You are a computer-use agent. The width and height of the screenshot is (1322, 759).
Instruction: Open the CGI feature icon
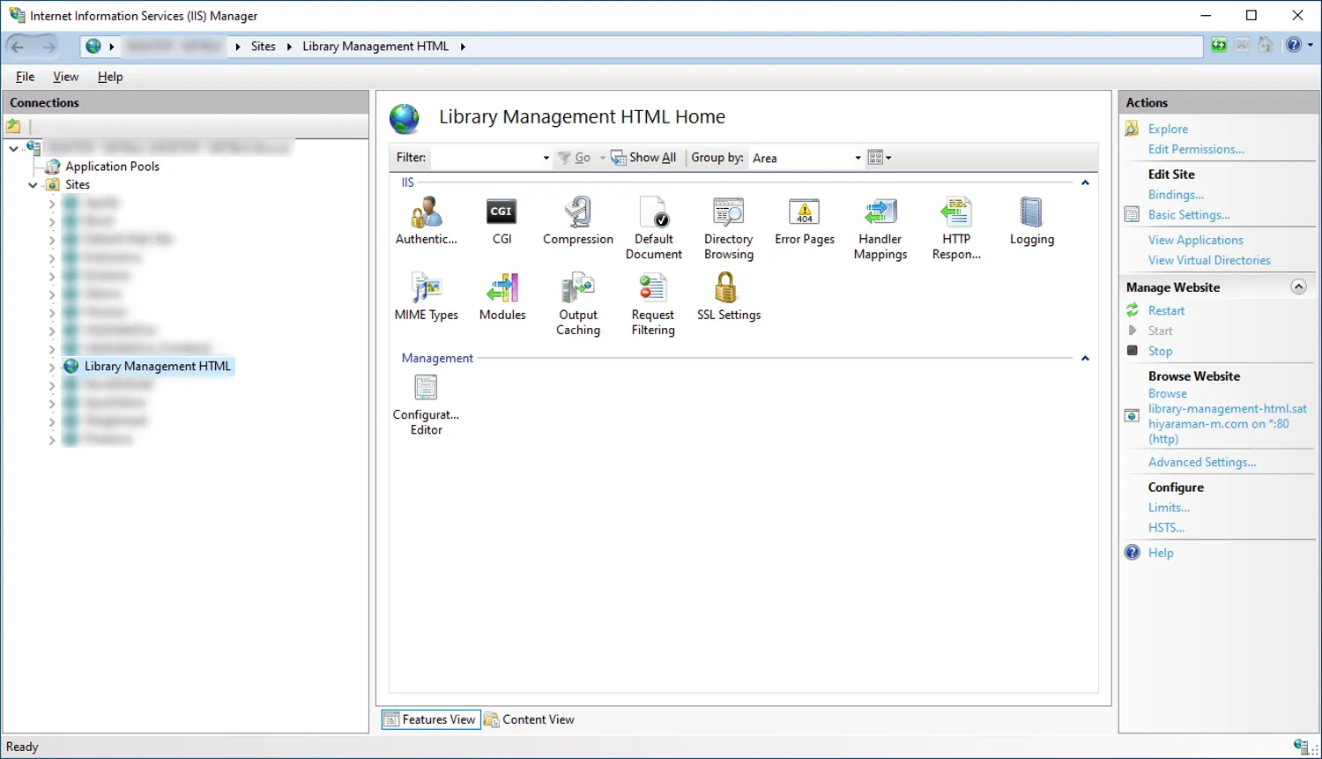(501, 220)
